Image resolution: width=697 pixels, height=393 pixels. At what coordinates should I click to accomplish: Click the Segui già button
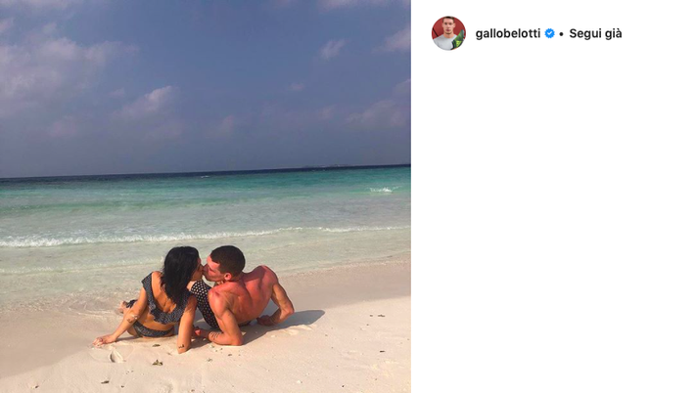[x=595, y=33]
